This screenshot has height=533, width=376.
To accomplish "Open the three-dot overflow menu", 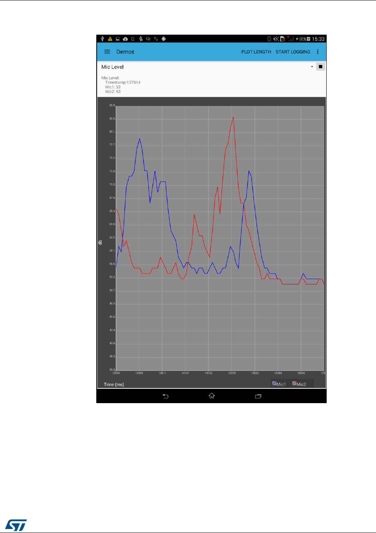I will [318, 52].
